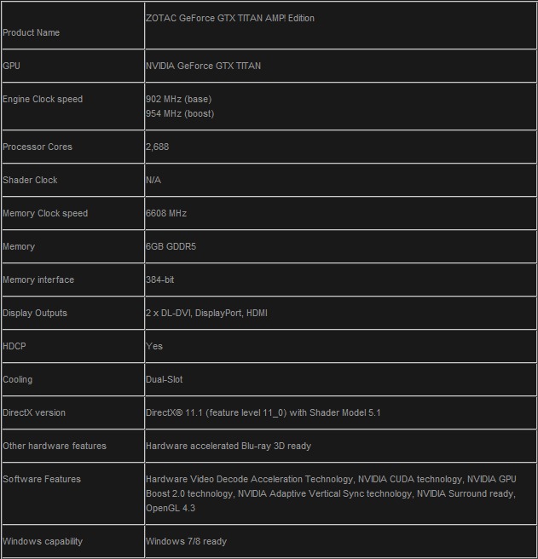The width and height of the screenshot is (538, 559).
Task: Click the "NVIDIA GeForce GTX TITAN" GPU value
Action: [203, 66]
